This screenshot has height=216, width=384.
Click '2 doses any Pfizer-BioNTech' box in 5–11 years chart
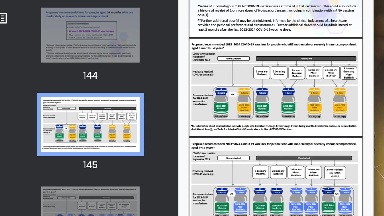click(313, 172)
